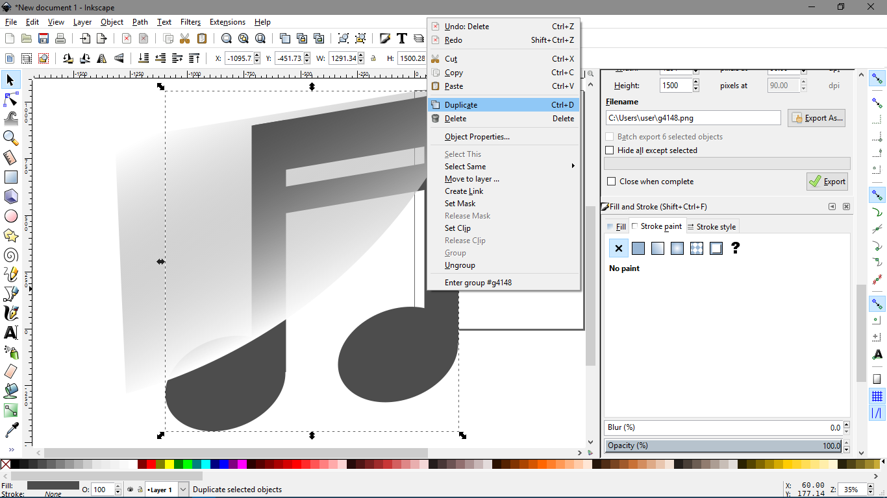This screenshot has width=887, height=498.
Task: Choose Object Properties... menu entry
Action: click(503, 137)
